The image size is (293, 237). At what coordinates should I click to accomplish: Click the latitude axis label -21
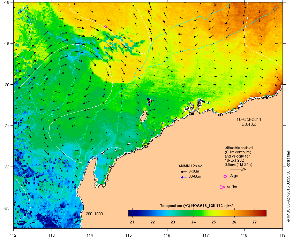click(x=6, y=126)
